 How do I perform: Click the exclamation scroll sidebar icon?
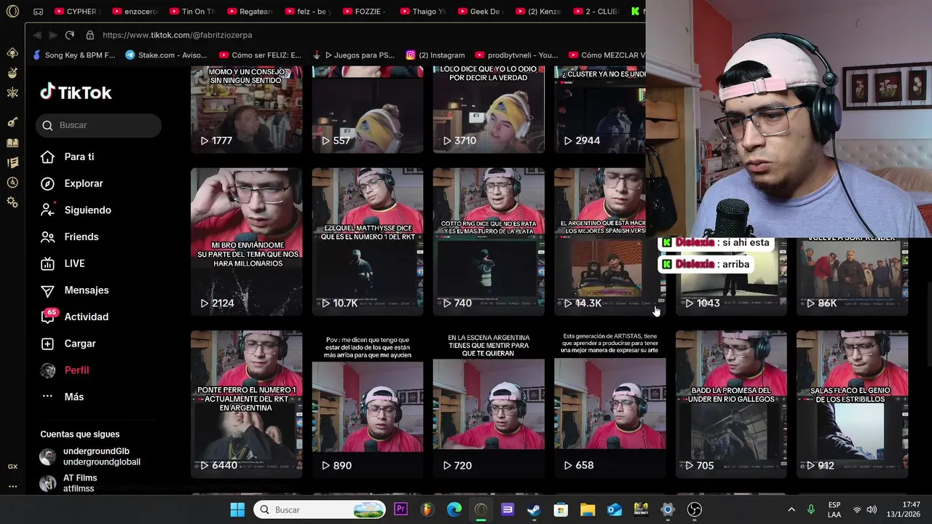(12, 162)
